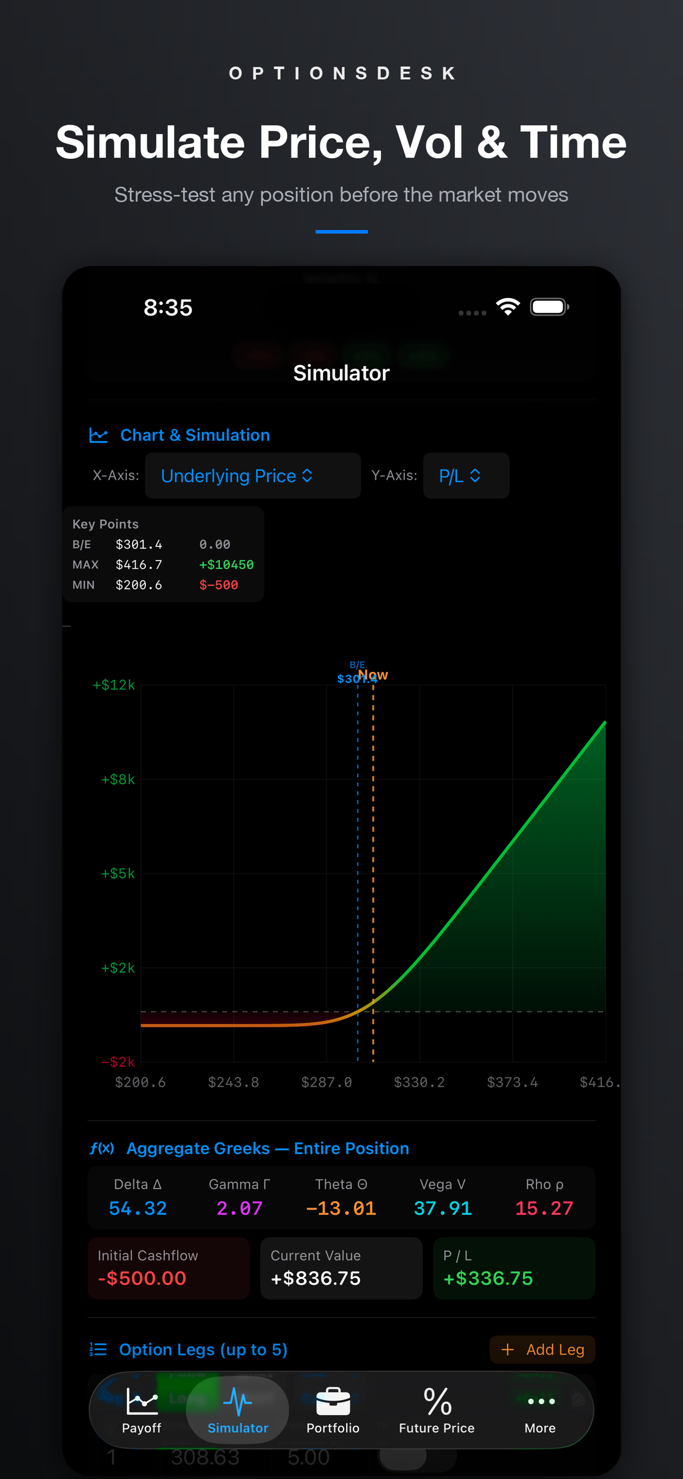Switch to the Simulator tab

coord(237,1410)
